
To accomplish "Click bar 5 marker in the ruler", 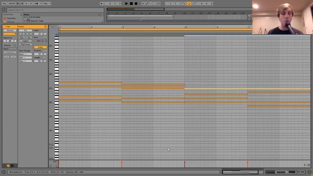I will click(x=186, y=27).
